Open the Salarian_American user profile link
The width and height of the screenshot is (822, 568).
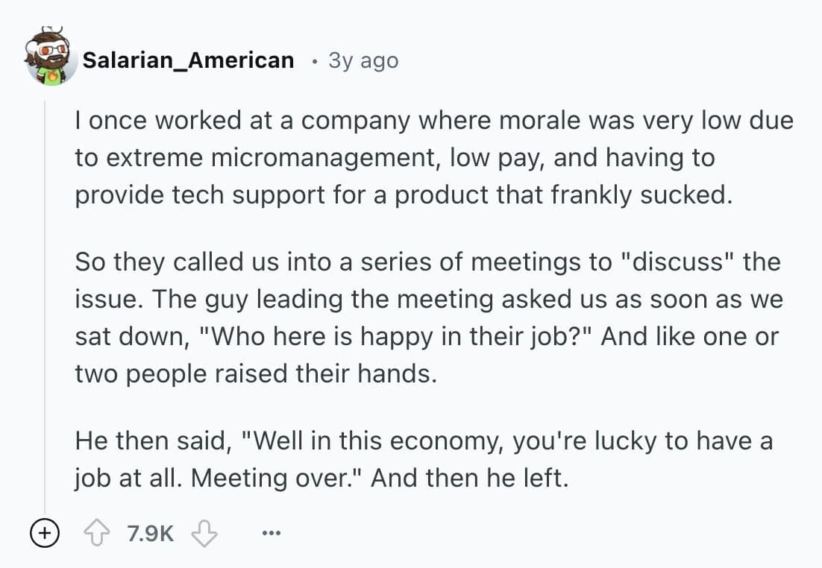coord(188,60)
